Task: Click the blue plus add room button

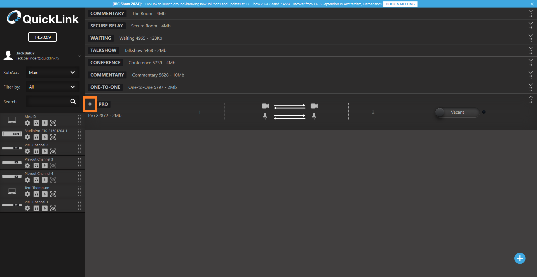Action: (520, 258)
